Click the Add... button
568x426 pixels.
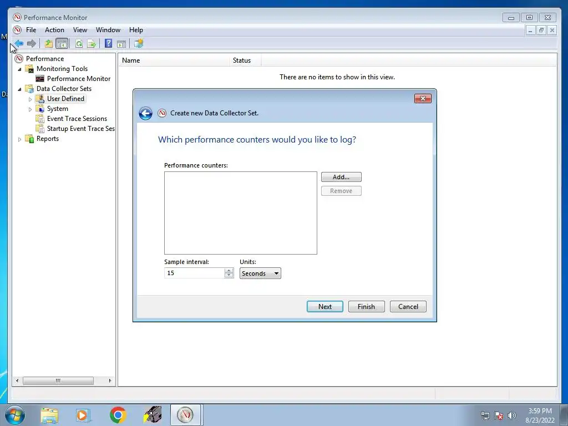[x=341, y=177]
